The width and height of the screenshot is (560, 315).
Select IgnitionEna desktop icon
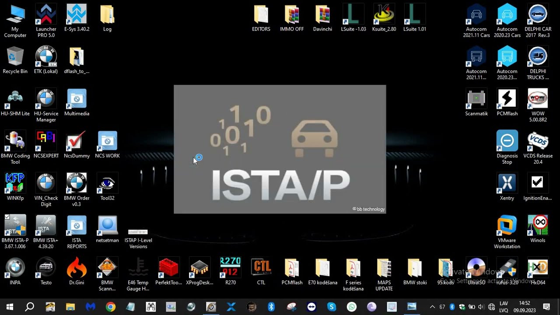(538, 187)
